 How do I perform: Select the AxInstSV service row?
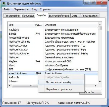pyautogui.click(x=23, y=77)
